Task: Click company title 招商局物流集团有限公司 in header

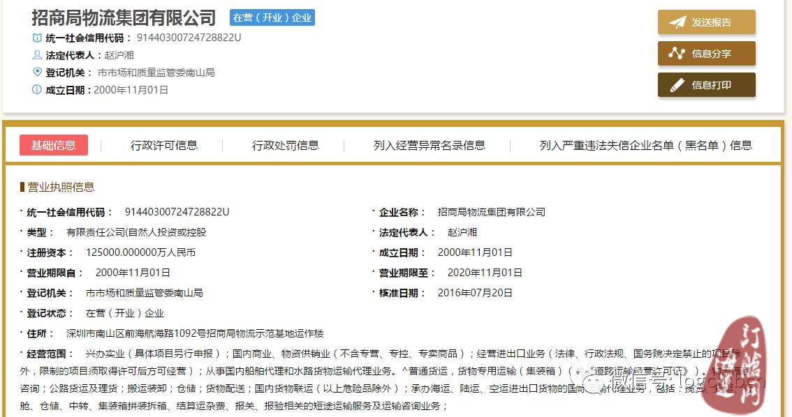Action: pyautogui.click(x=124, y=17)
